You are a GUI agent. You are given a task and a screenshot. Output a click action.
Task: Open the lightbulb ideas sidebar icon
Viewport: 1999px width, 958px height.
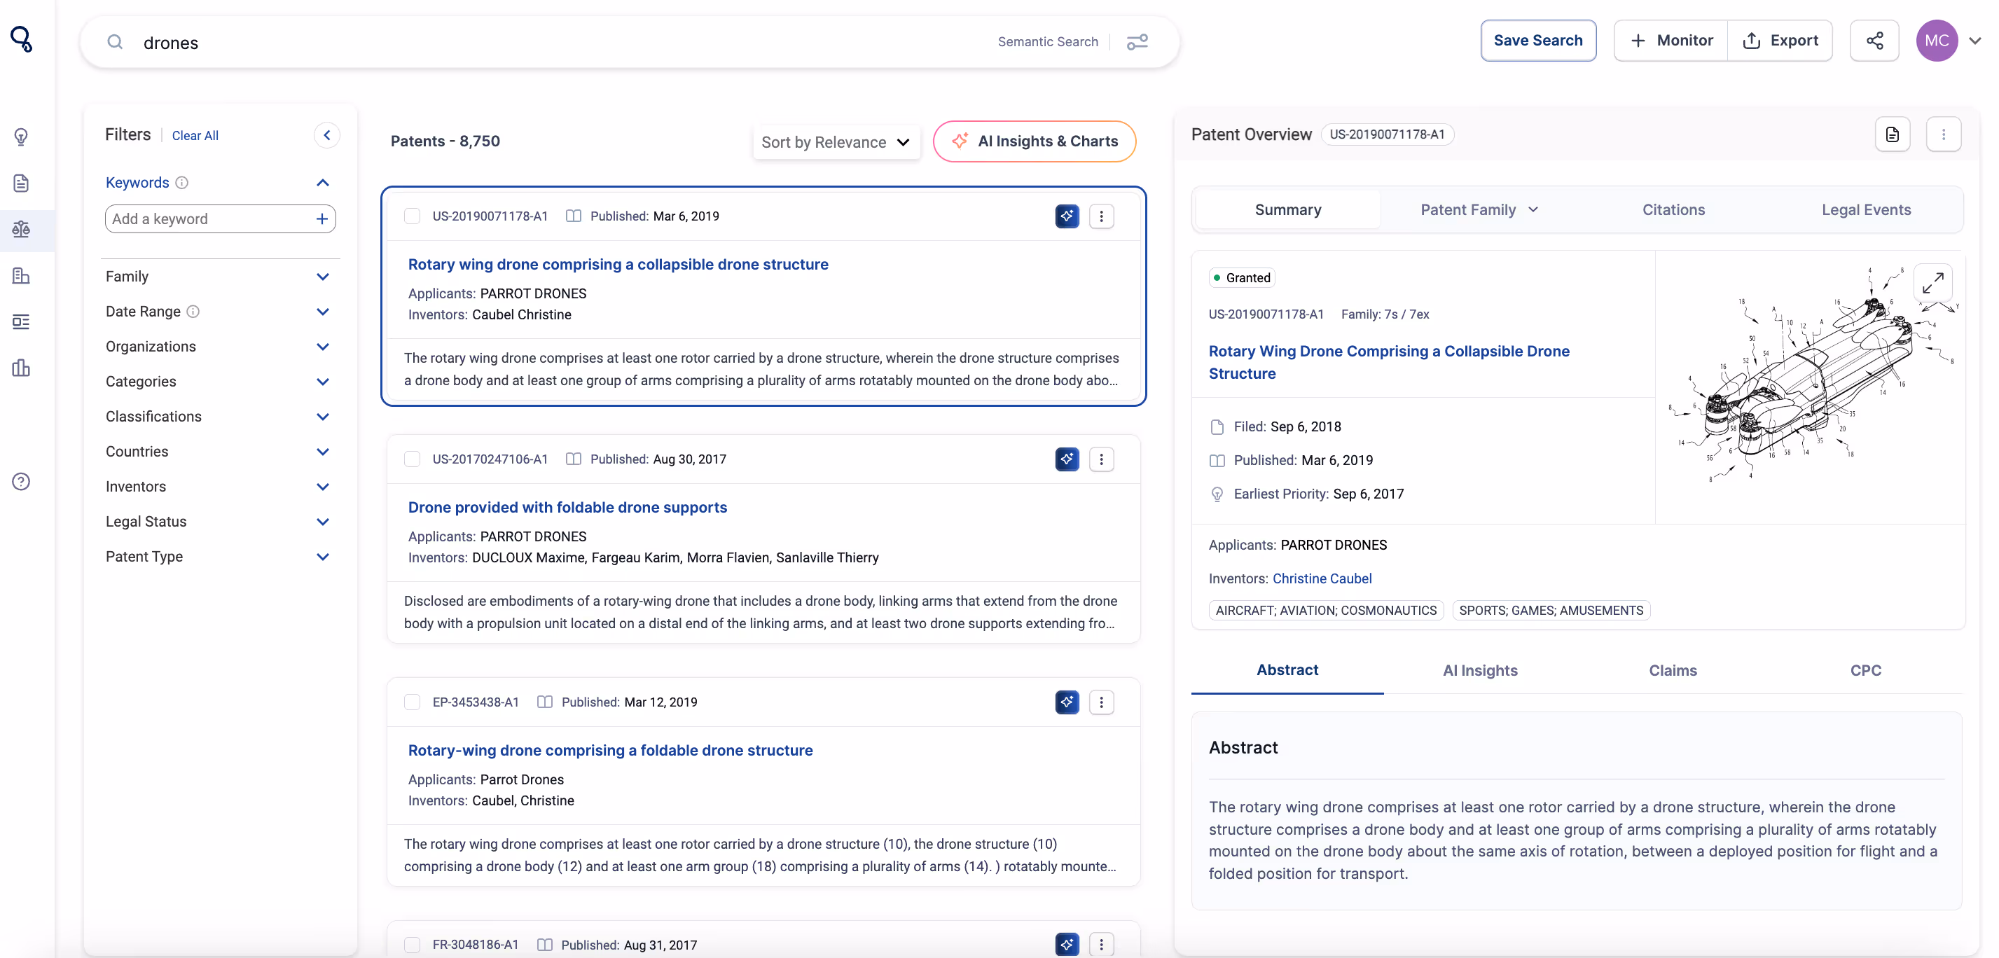(x=21, y=137)
